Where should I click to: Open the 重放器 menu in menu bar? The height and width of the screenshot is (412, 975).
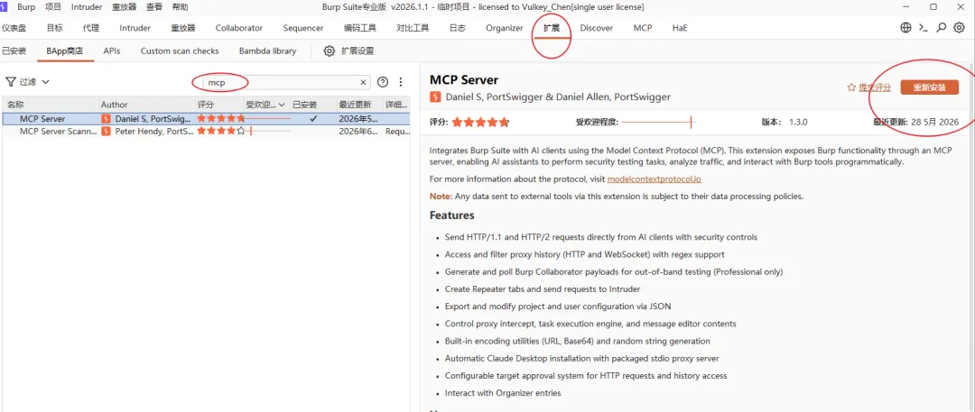pos(124,7)
